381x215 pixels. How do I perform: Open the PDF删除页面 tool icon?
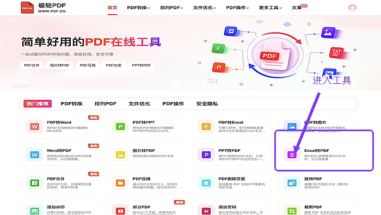(206, 183)
